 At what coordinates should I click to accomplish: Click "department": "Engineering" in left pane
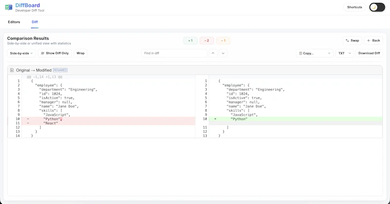click(x=68, y=89)
